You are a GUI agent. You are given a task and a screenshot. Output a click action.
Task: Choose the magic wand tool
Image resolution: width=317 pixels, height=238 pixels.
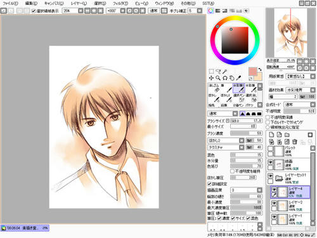coord(225,71)
